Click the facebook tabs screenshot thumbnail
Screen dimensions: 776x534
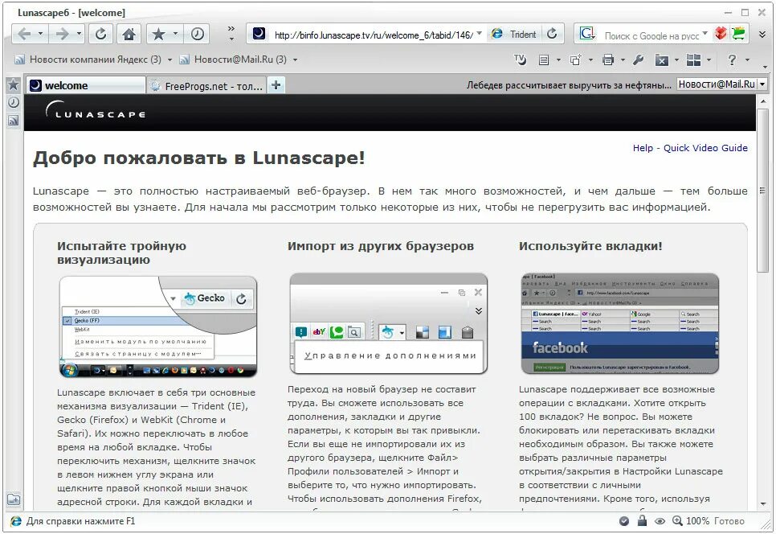coord(619,323)
